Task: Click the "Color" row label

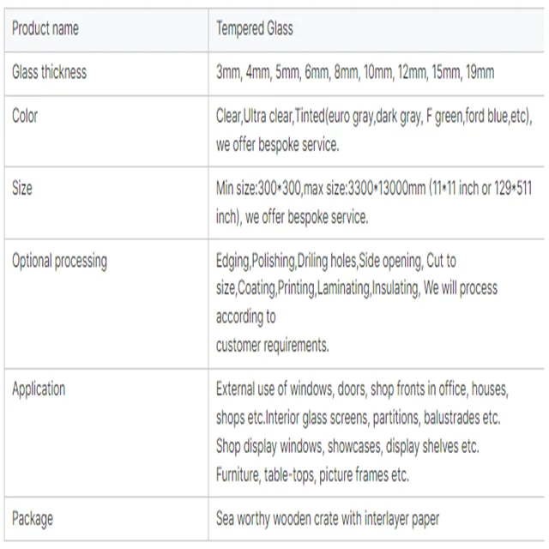Action: pyautogui.click(x=25, y=115)
